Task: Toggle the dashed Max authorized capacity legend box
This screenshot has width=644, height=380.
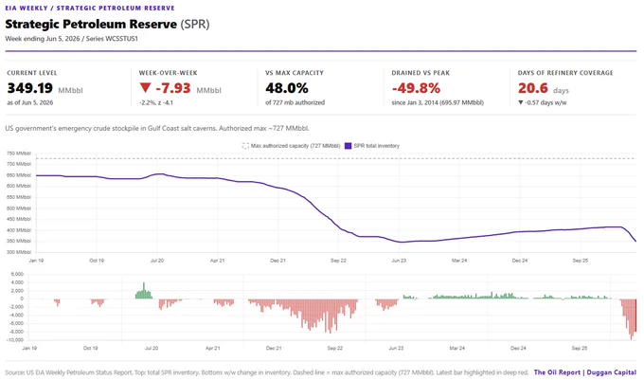Action: pyautogui.click(x=245, y=146)
